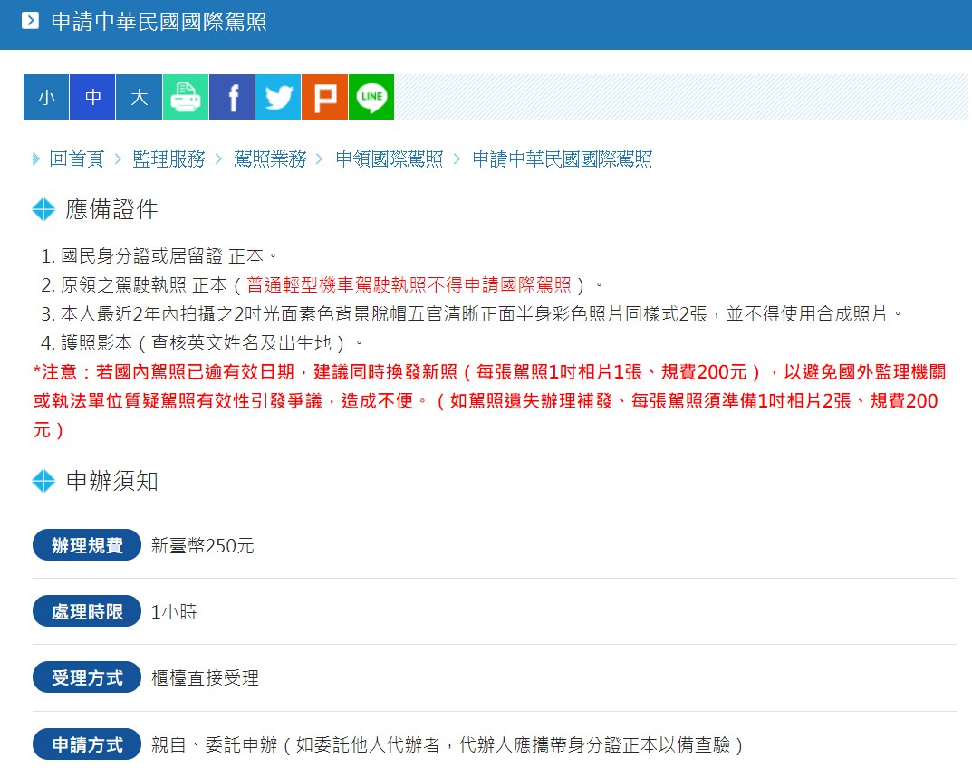Set font size to large (大)

point(139,97)
